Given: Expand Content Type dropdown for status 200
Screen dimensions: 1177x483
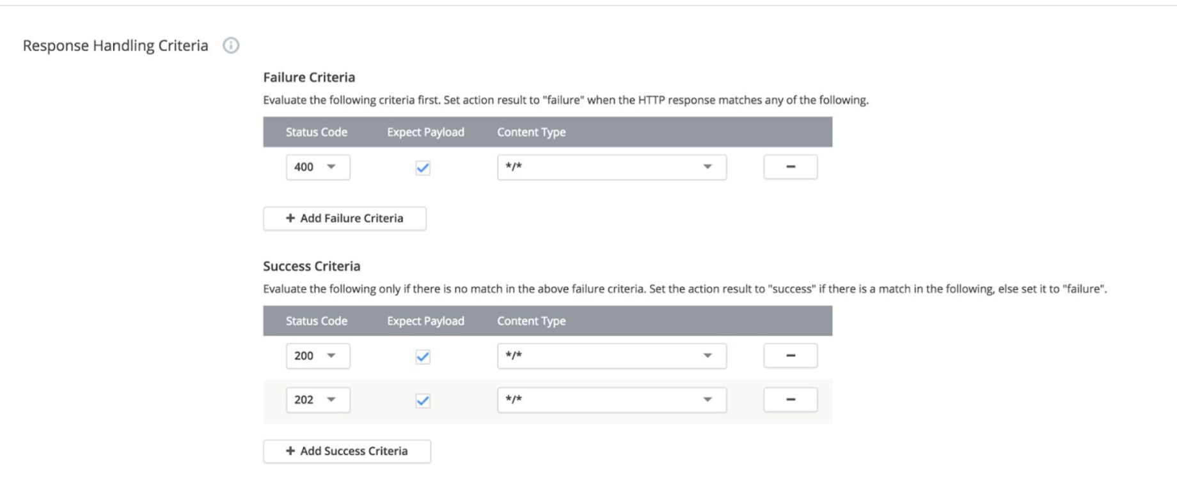Looking at the screenshot, I should 612,356.
